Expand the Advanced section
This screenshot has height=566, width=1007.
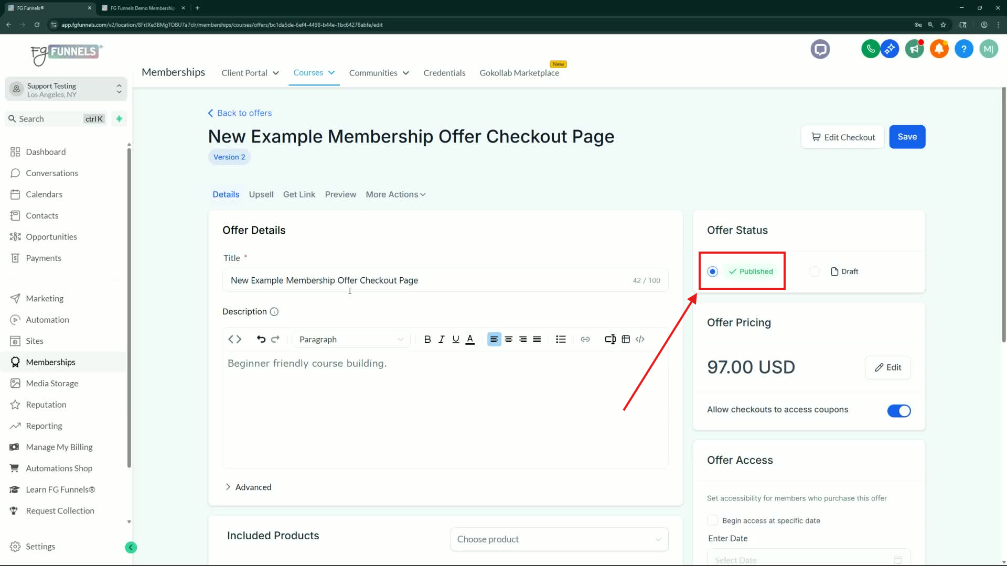pos(248,487)
